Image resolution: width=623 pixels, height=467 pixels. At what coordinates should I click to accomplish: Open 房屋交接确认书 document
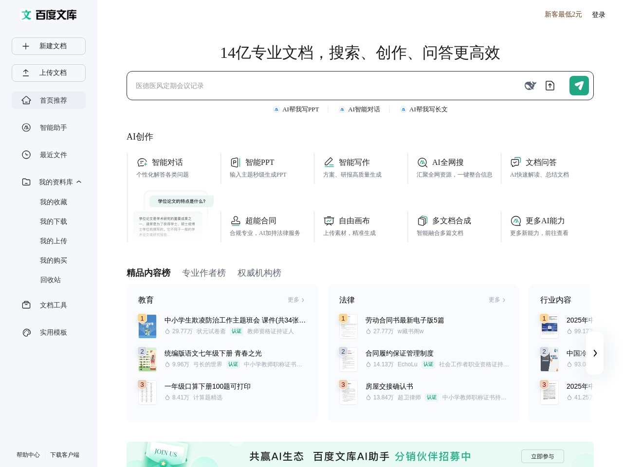coord(389,386)
